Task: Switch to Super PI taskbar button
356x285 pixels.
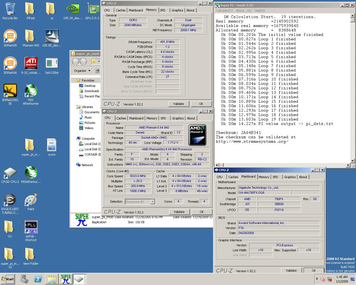Action: point(66,279)
